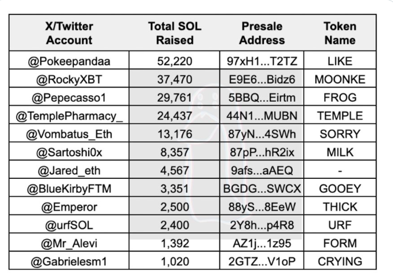The height and width of the screenshot is (278, 393).
Task: Select the @Gabrielesm1 account handle
Action: pos(69,261)
